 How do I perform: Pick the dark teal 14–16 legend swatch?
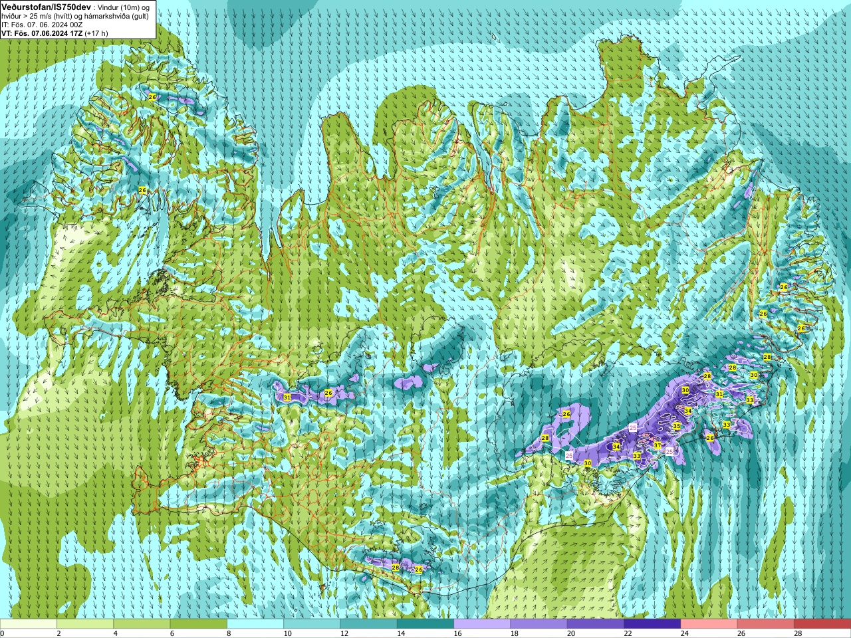425,624
